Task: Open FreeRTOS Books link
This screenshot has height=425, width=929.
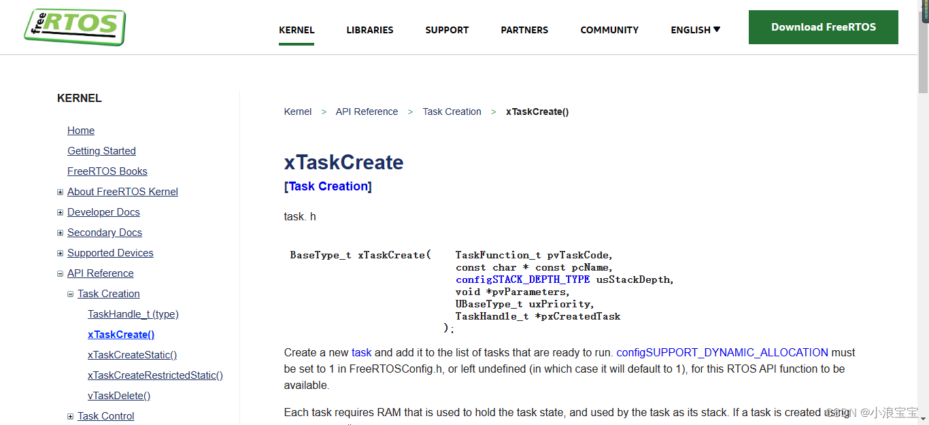Action: (107, 171)
